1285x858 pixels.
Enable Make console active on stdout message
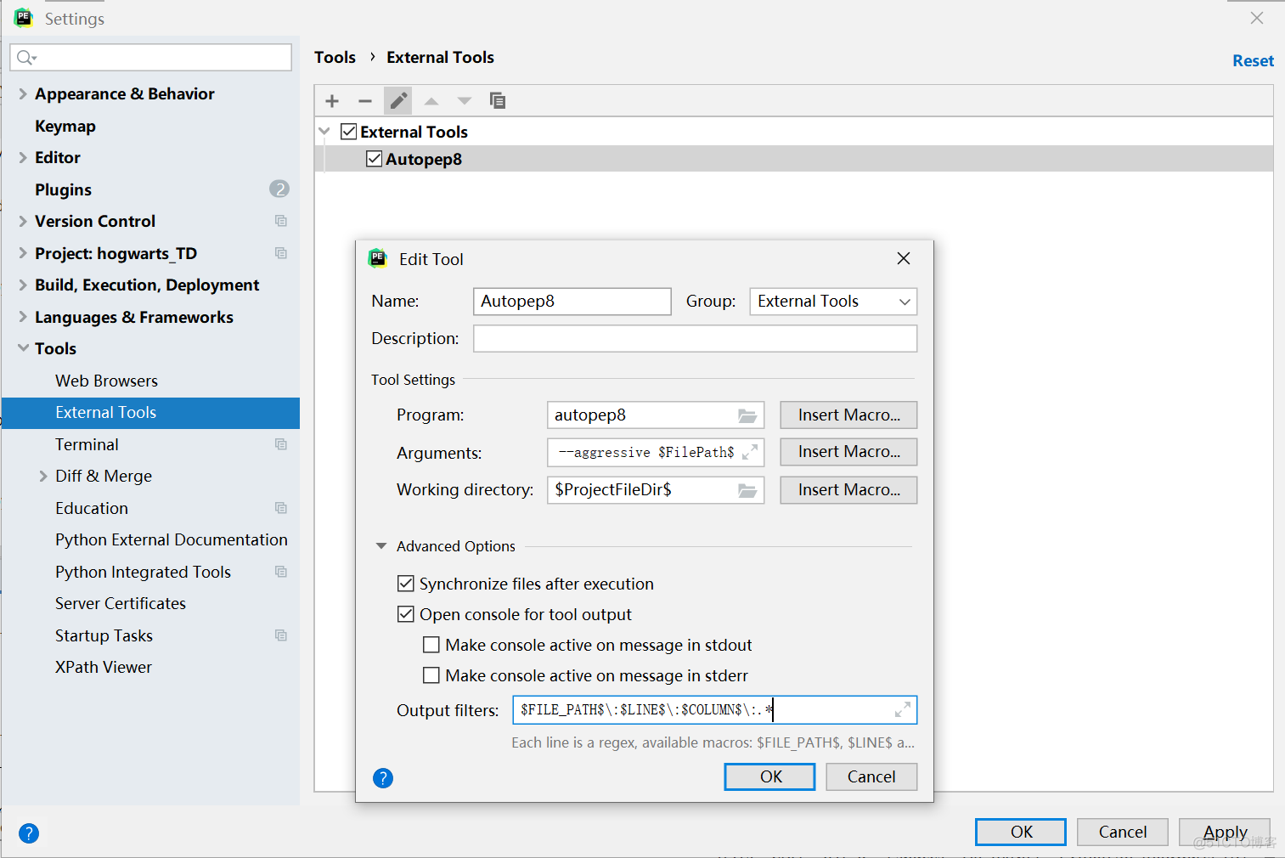[431, 645]
